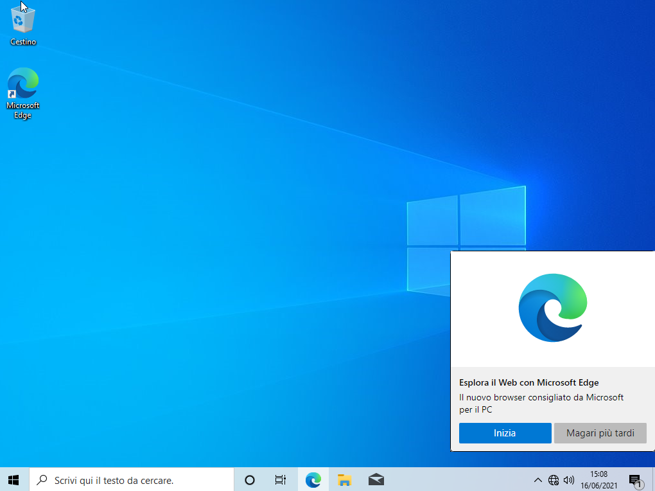Screen dimensions: 655x491
Task: Open the Cestino recycle bin icon
Action: (23, 26)
